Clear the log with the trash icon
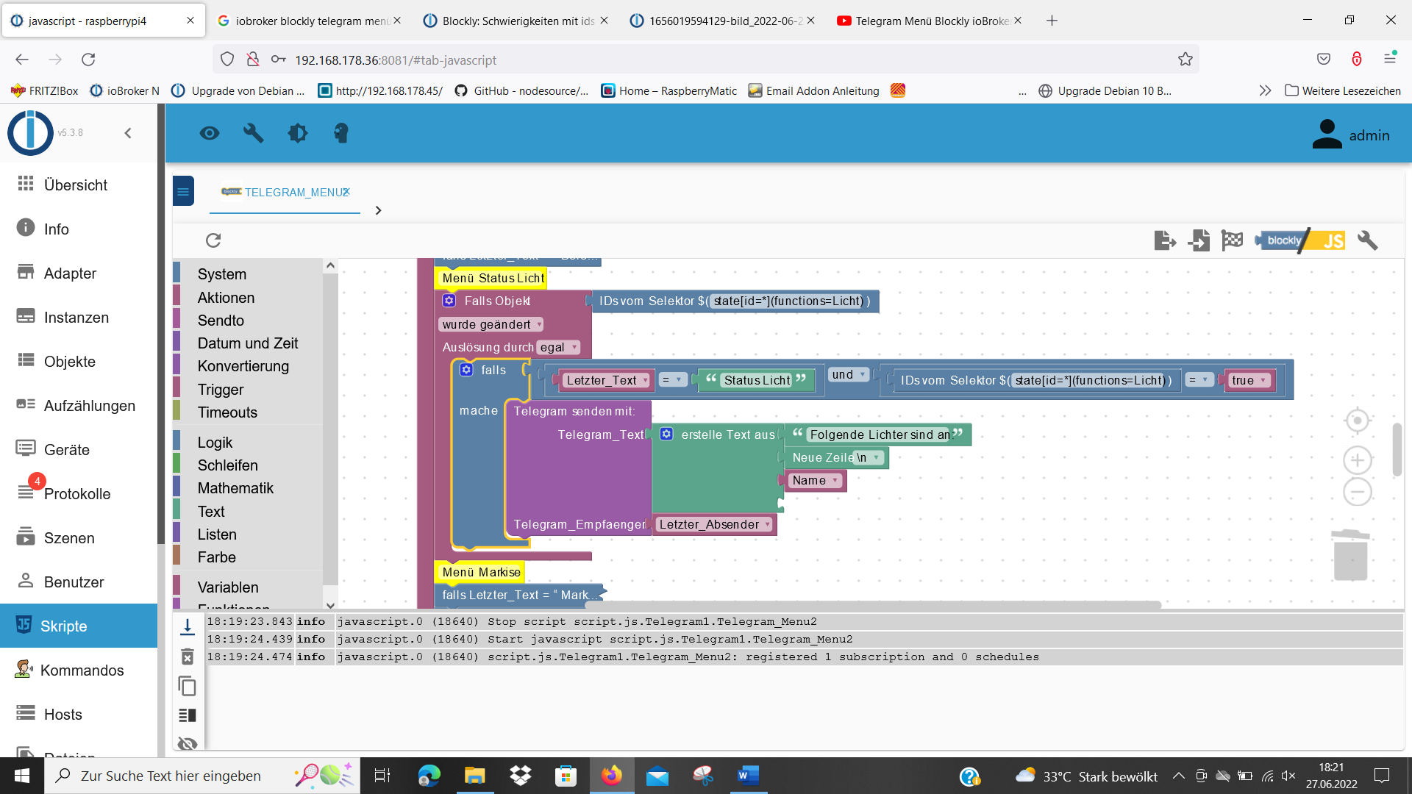The image size is (1412, 794). point(188,657)
